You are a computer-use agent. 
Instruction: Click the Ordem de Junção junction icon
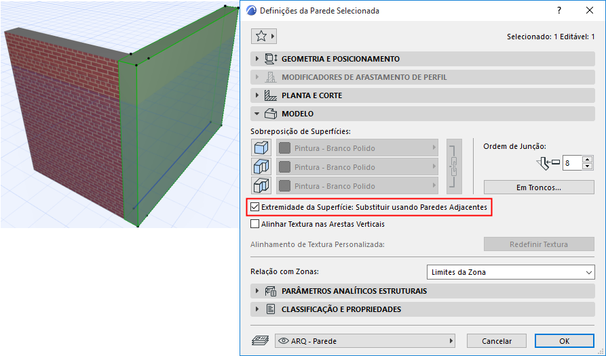[x=548, y=163]
